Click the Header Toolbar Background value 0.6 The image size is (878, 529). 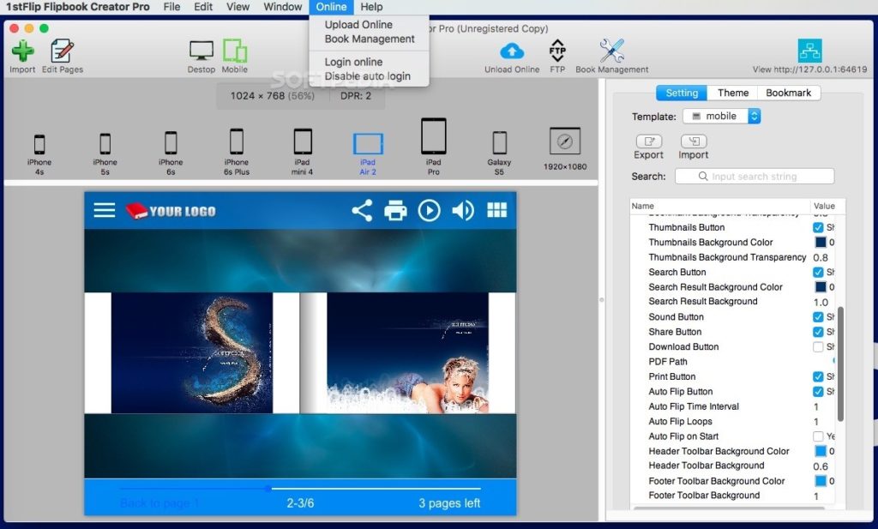[821, 466]
